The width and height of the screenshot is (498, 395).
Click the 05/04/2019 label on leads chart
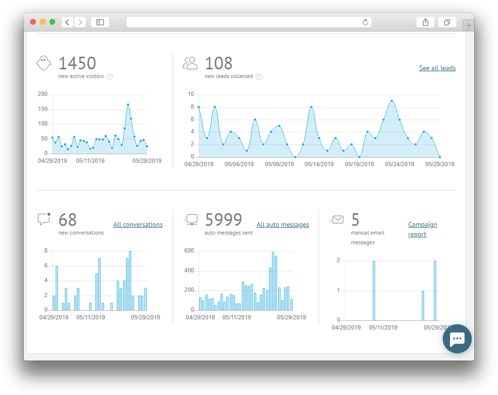(239, 164)
